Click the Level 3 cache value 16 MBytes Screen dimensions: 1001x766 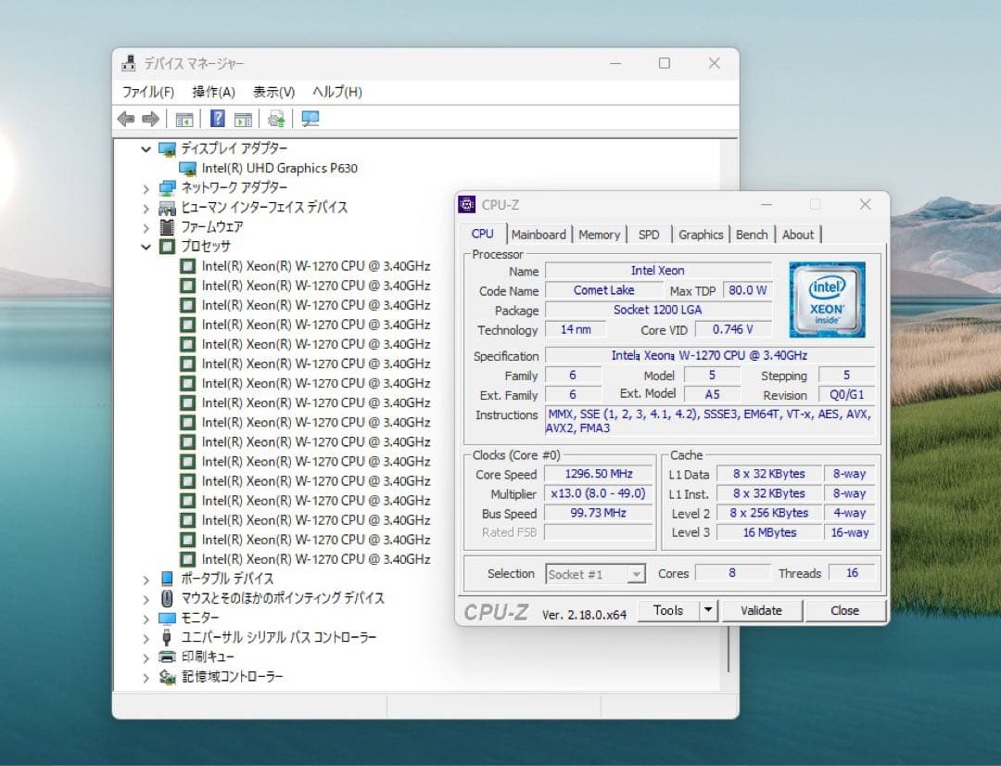pos(769,532)
